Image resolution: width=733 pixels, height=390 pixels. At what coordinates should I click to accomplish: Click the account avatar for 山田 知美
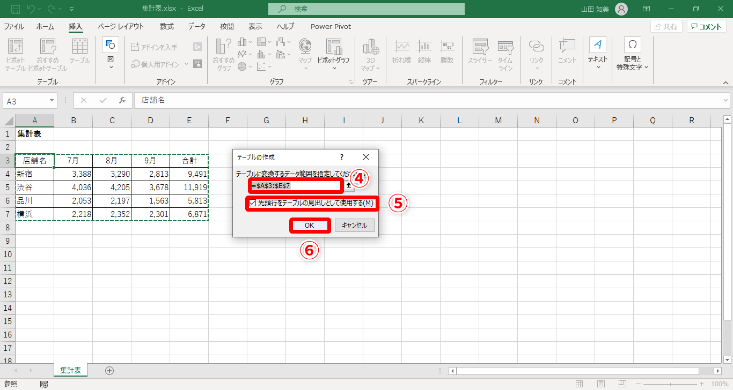pos(621,9)
